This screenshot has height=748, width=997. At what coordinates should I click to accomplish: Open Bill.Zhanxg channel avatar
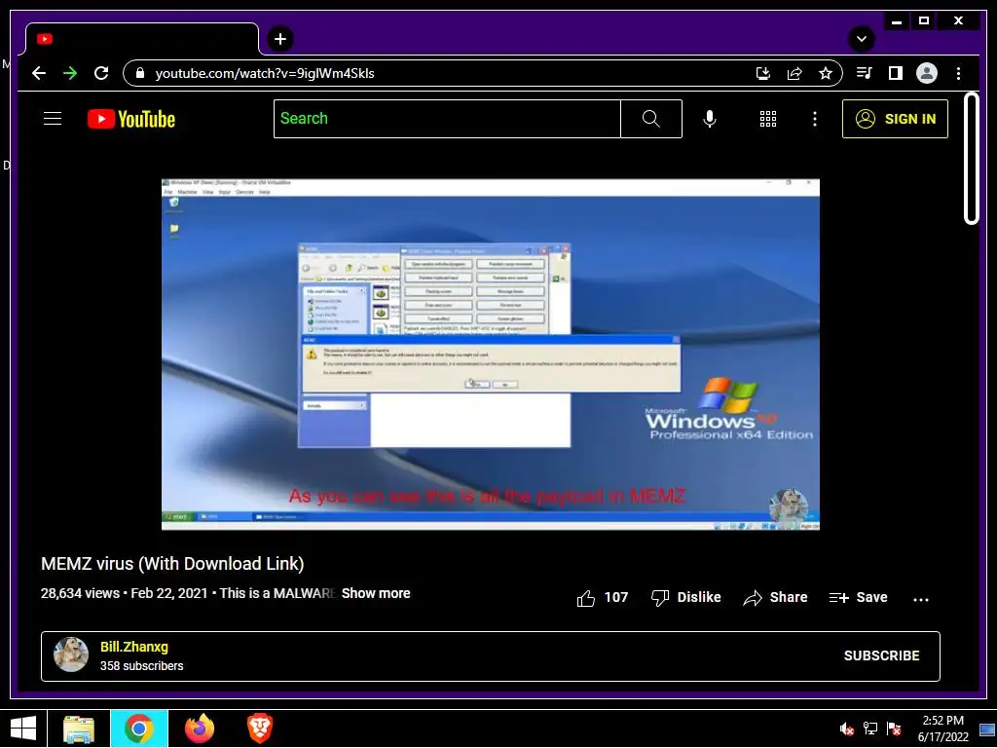(x=70, y=654)
